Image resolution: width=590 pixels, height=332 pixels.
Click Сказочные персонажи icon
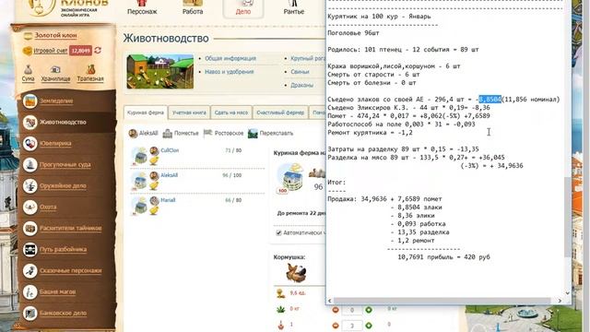click(29, 270)
